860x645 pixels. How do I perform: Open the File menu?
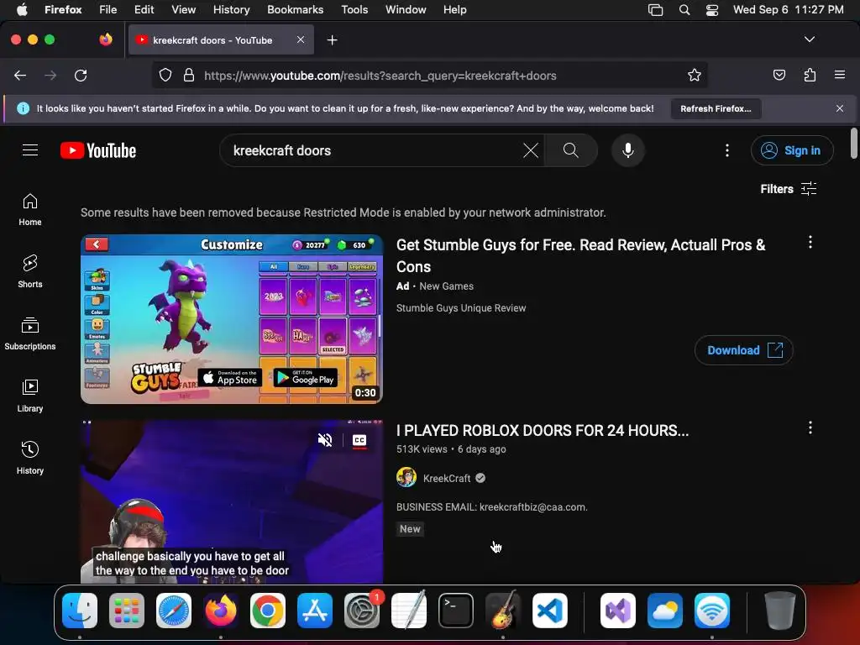coord(108,9)
